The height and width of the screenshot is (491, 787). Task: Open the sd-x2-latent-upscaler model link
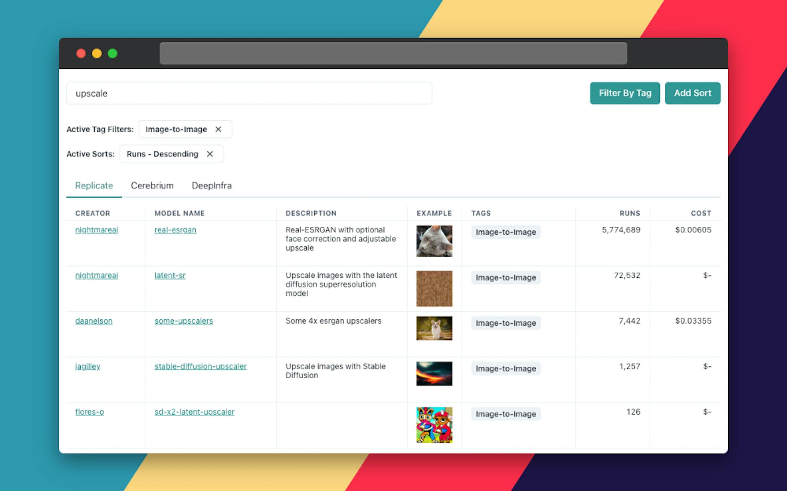[x=194, y=412]
